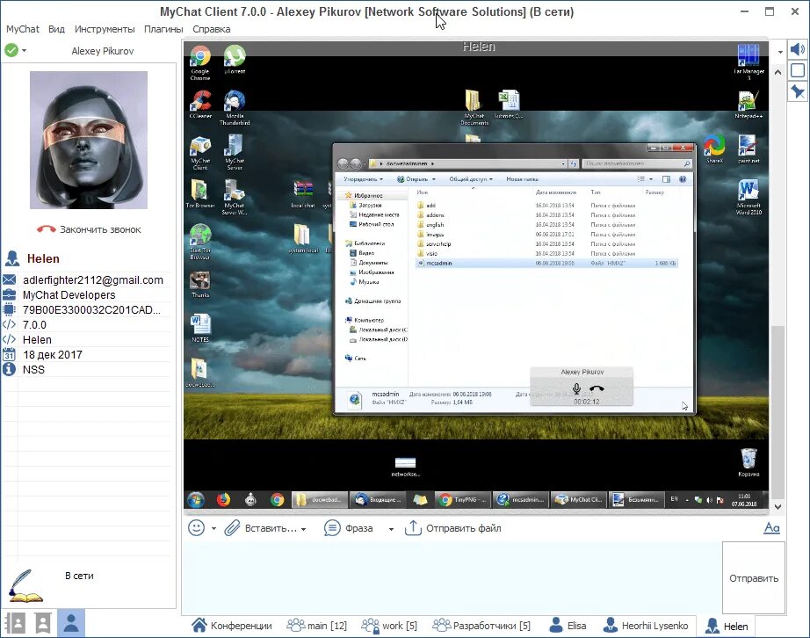Click the Отправить send button
This screenshot has height=638, width=810.
click(x=754, y=578)
